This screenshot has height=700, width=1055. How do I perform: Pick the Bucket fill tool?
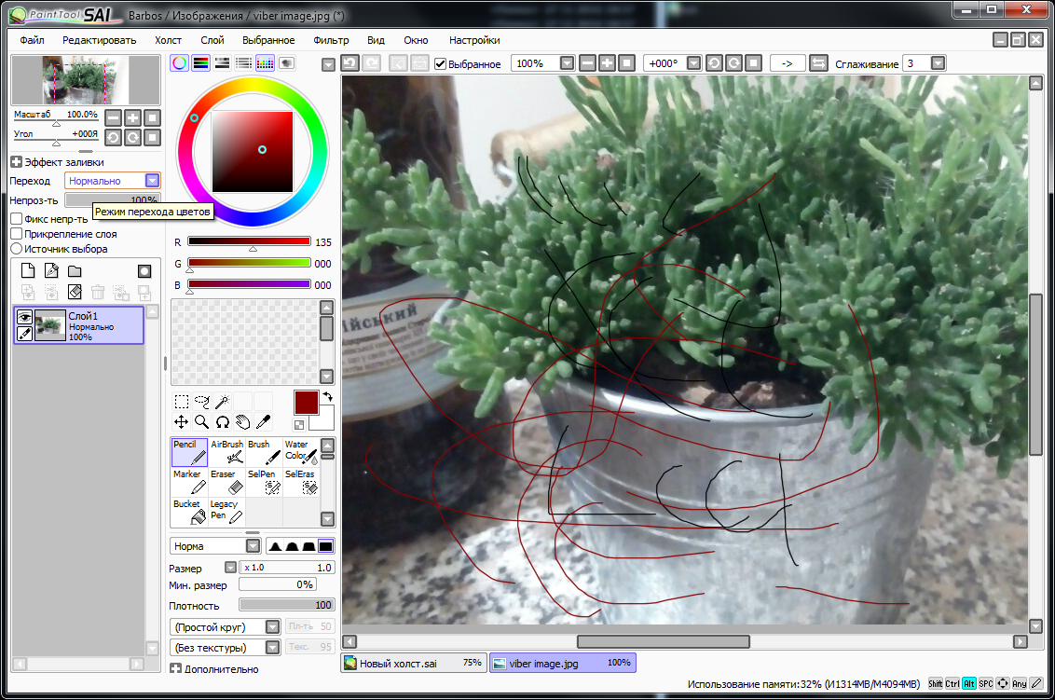189,511
